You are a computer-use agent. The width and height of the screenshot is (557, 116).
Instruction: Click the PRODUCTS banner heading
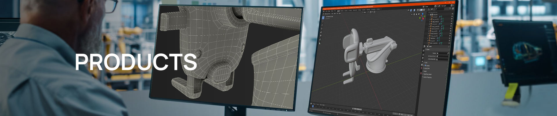point(136,62)
